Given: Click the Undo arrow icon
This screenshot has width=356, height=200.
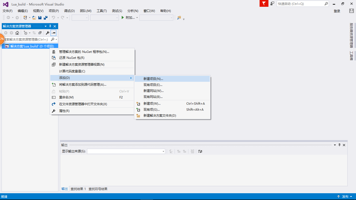Looking at the screenshot, I should 53,18.
